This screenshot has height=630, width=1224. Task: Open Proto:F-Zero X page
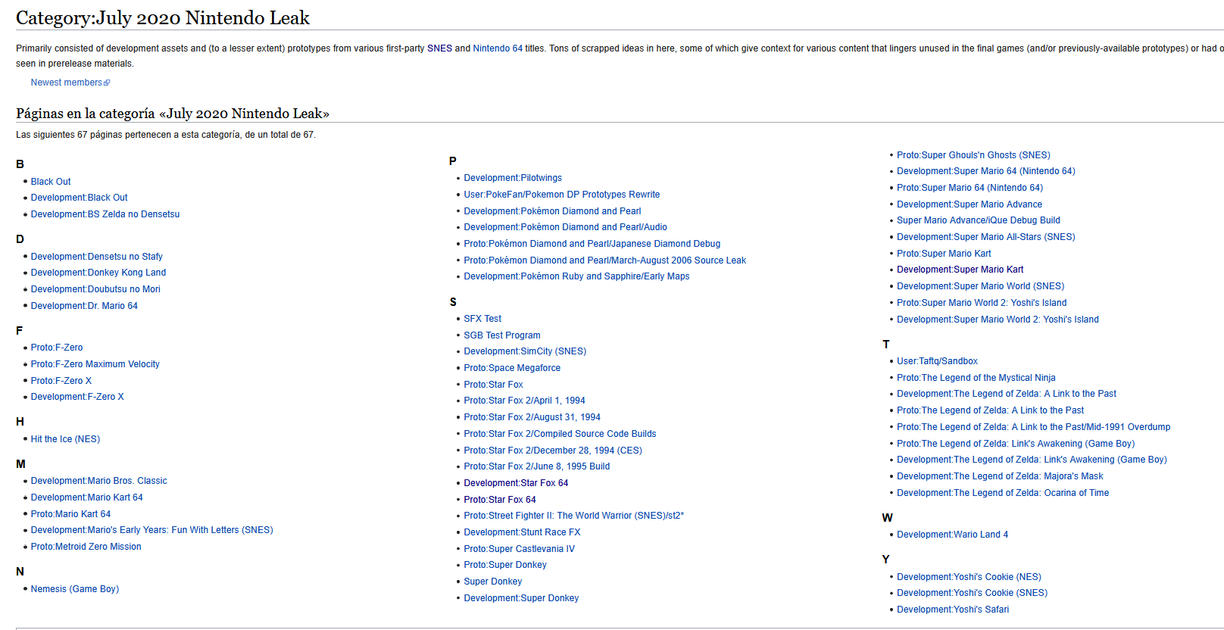pos(61,381)
